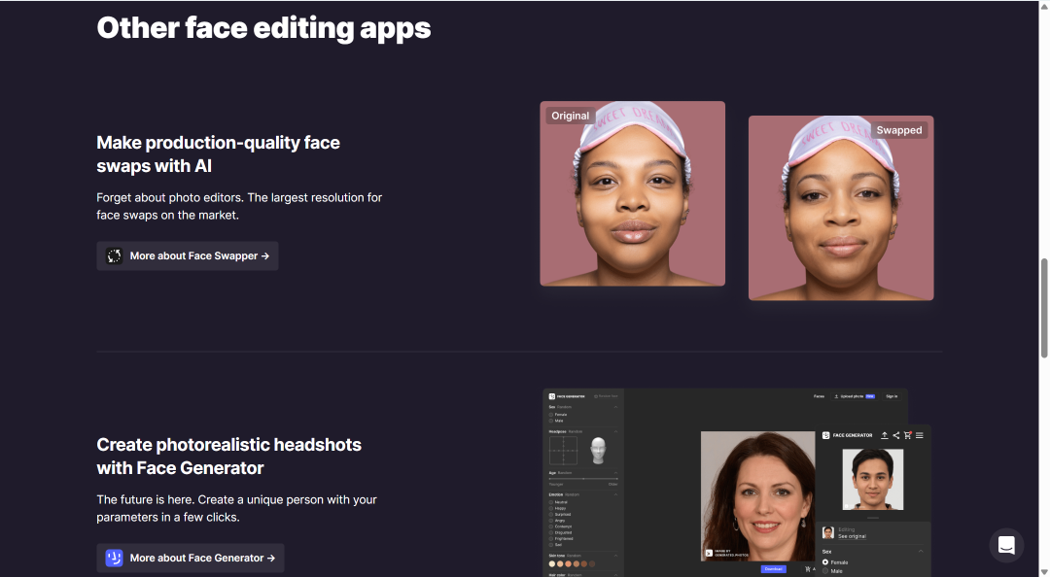Select the Female radio in mobile preview panel

coord(825,562)
